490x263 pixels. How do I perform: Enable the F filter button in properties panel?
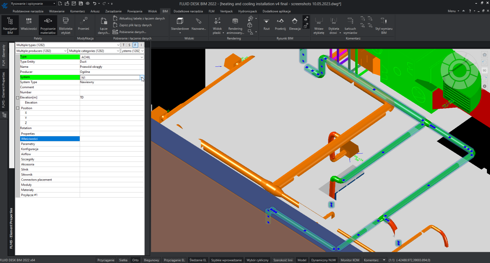135,45
